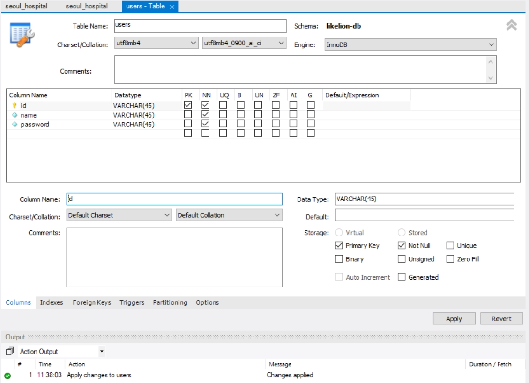Click the table editor wrench icon
The height and width of the screenshot is (383, 529).
click(x=21, y=34)
